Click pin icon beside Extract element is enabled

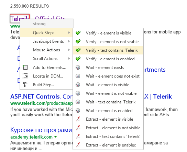(78, 145)
